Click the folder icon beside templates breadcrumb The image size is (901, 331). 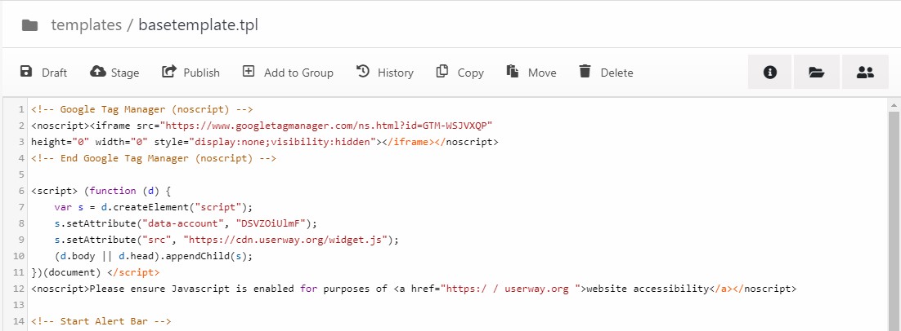point(29,25)
